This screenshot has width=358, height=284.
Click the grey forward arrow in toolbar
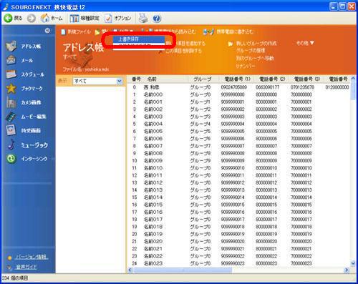point(31,18)
